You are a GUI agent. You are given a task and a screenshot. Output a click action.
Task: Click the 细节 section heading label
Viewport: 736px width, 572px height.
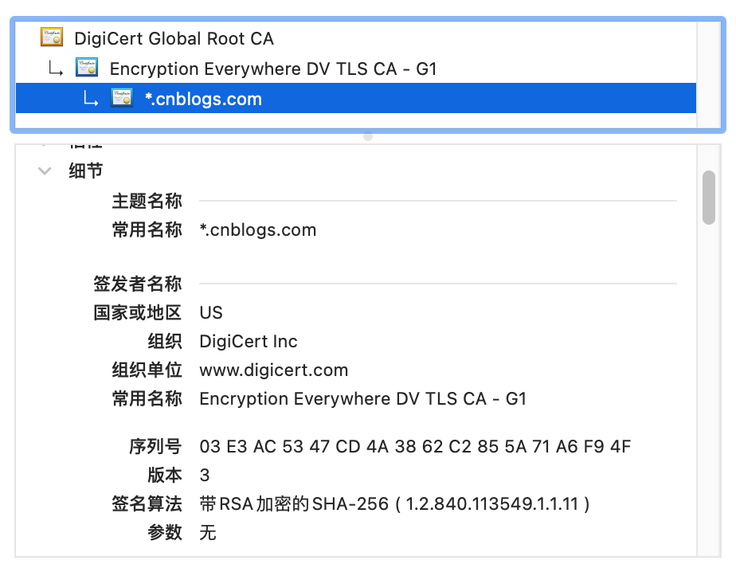point(86,170)
